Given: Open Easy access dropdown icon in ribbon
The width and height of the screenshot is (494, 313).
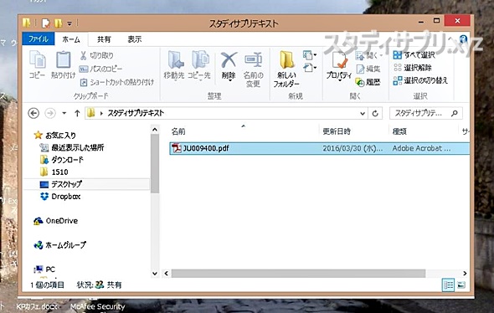Looking at the screenshot, I should pos(310,68).
